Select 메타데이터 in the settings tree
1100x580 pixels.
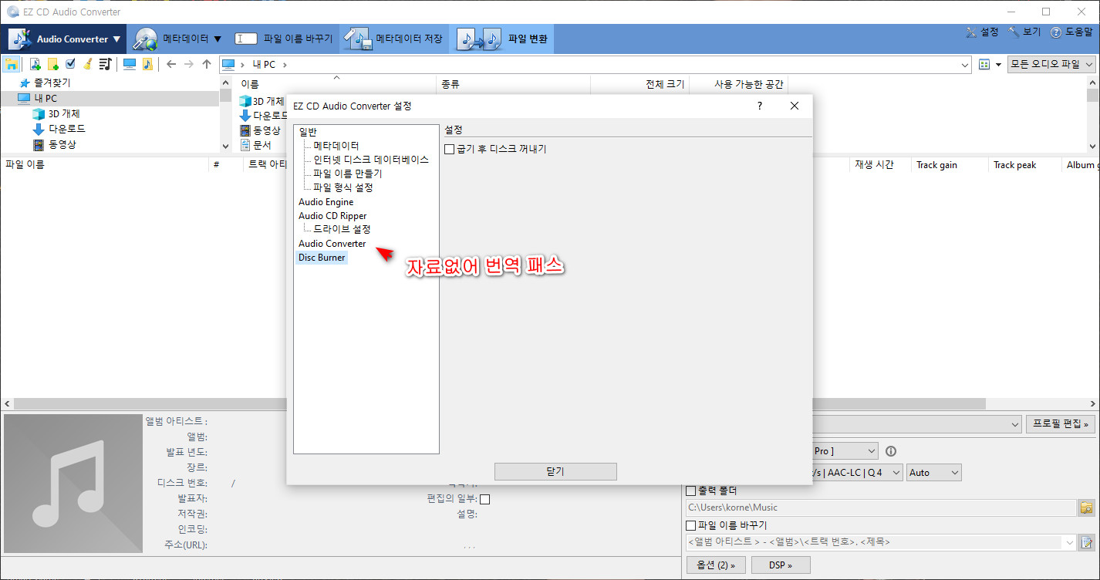(x=336, y=146)
